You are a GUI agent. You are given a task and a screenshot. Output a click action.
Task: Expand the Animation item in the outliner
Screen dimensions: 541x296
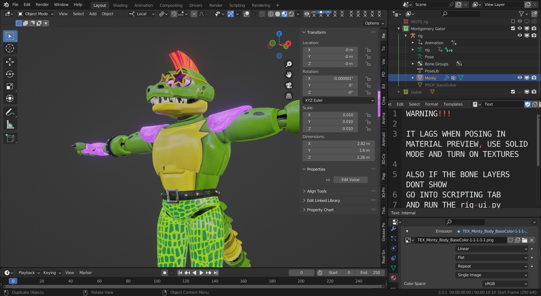point(413,43)
